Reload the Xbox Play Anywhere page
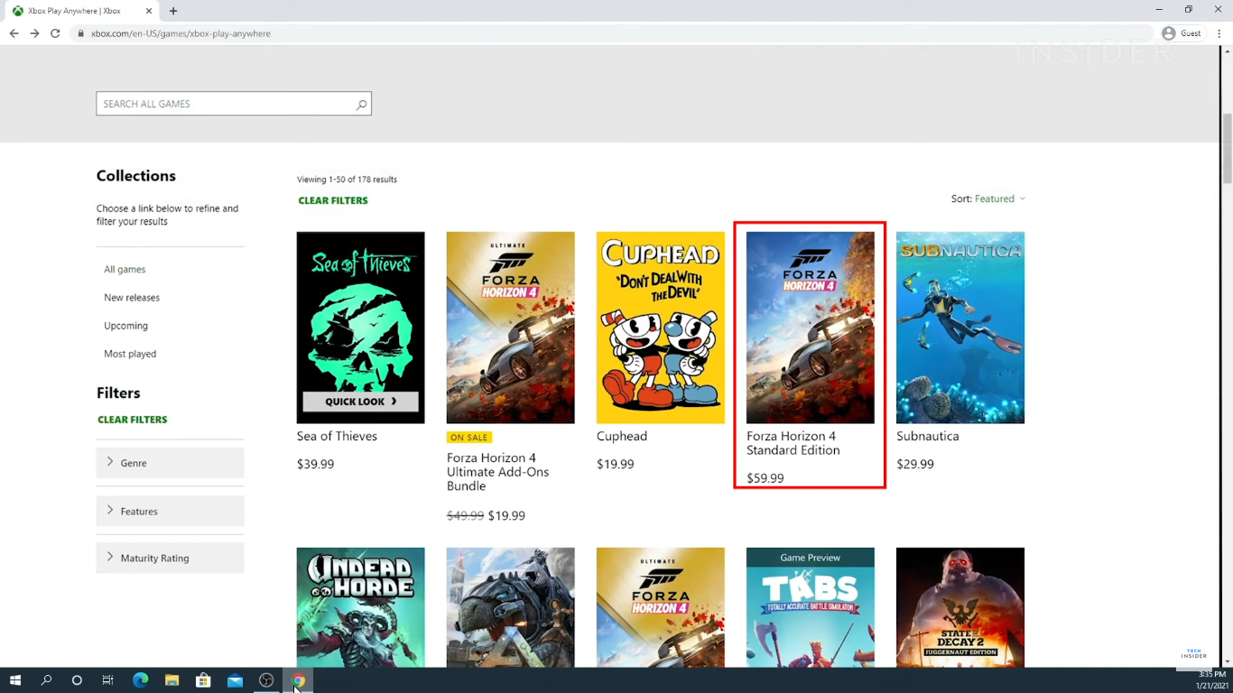1233x693 pixels. point(55,33)
